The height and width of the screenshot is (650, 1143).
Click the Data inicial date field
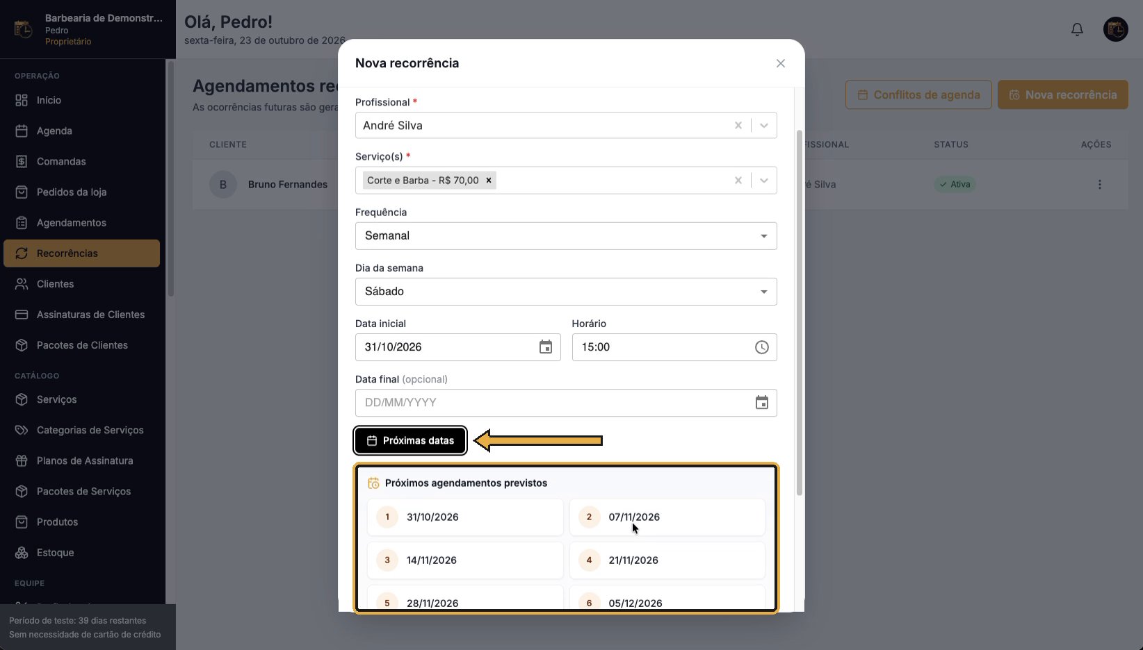(457, 347)
